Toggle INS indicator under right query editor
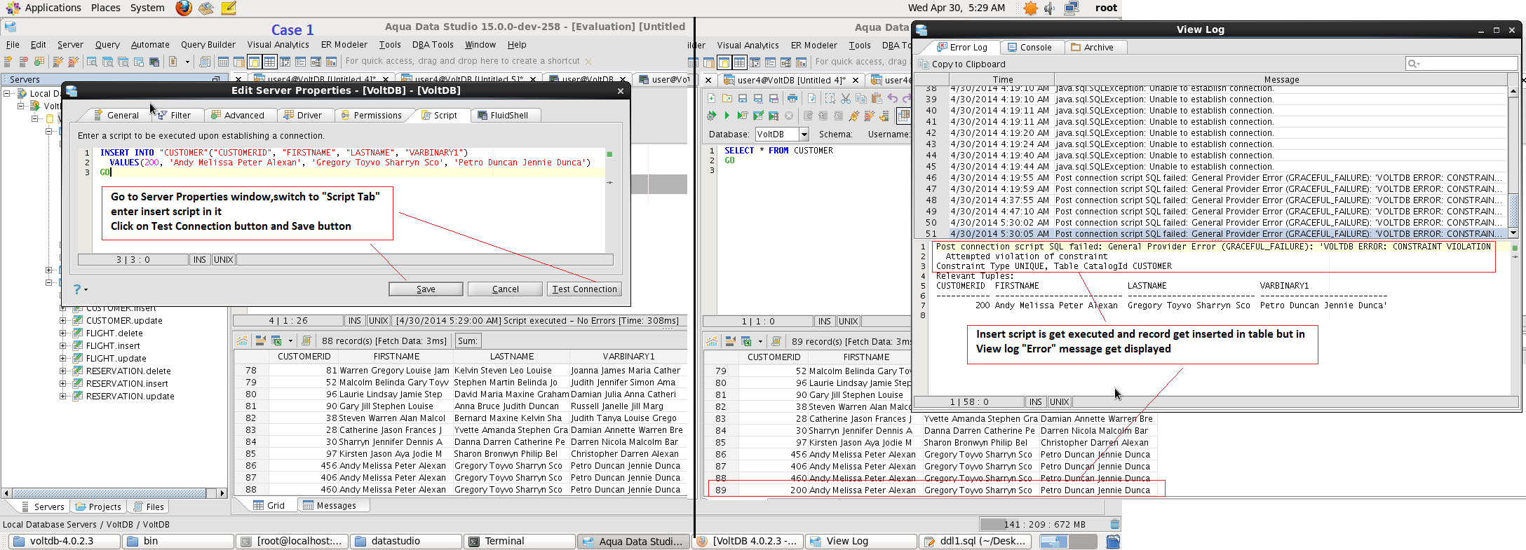The width and height of the screenshot is (1526, 550). [825, 322]
